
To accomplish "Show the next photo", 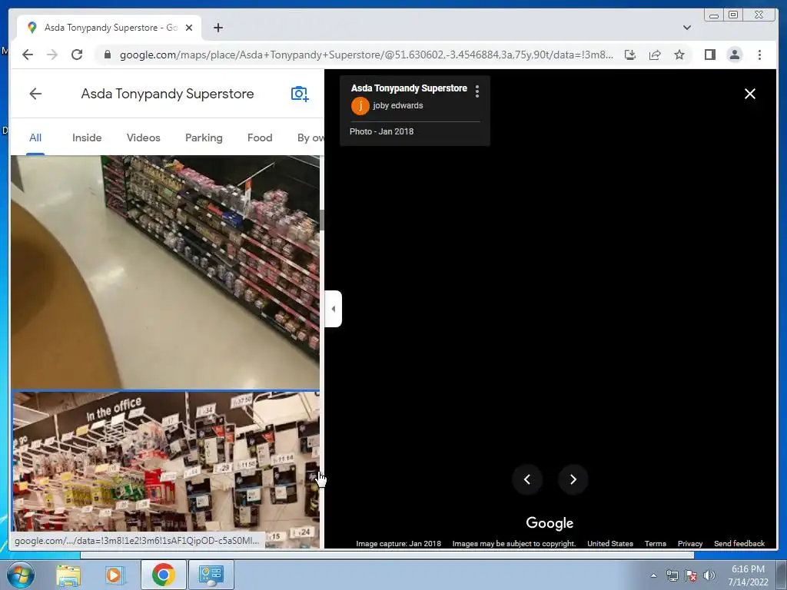I will [x=573, y=479].
